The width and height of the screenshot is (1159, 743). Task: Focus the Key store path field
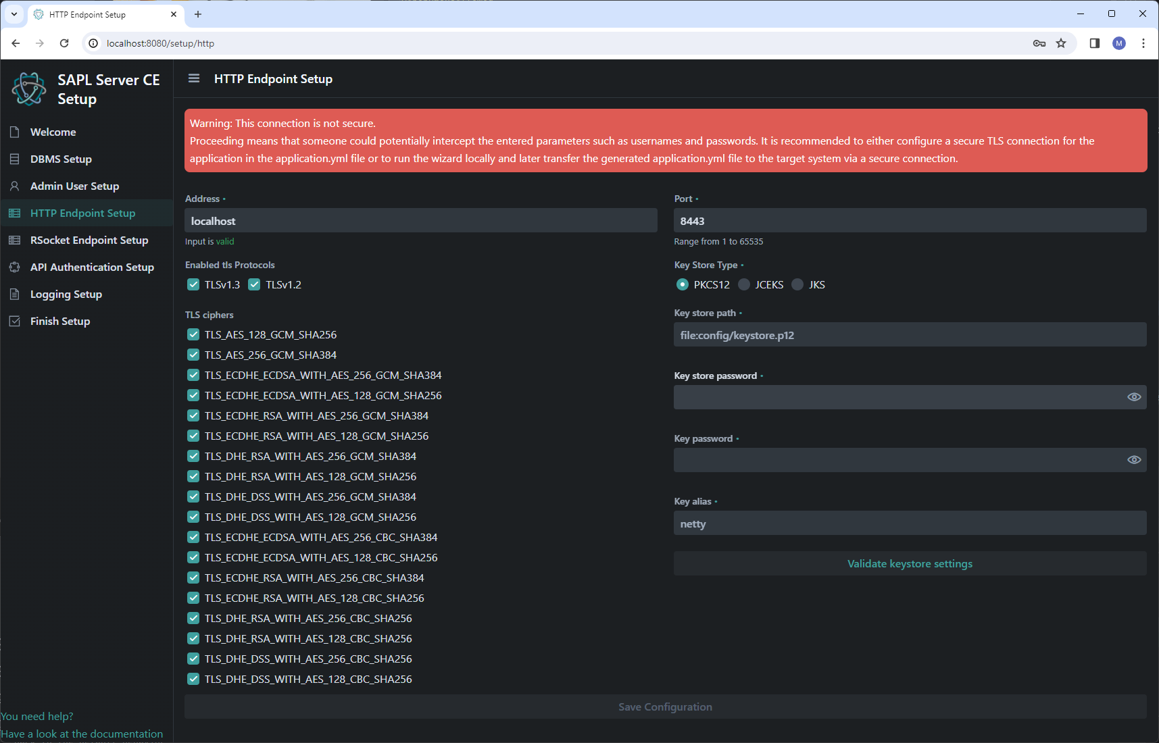click(910, 335)
